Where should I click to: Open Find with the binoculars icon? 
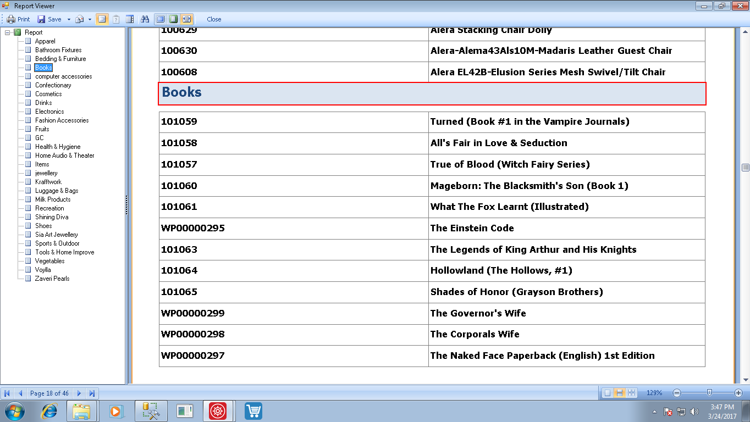[x=145, y=19]
